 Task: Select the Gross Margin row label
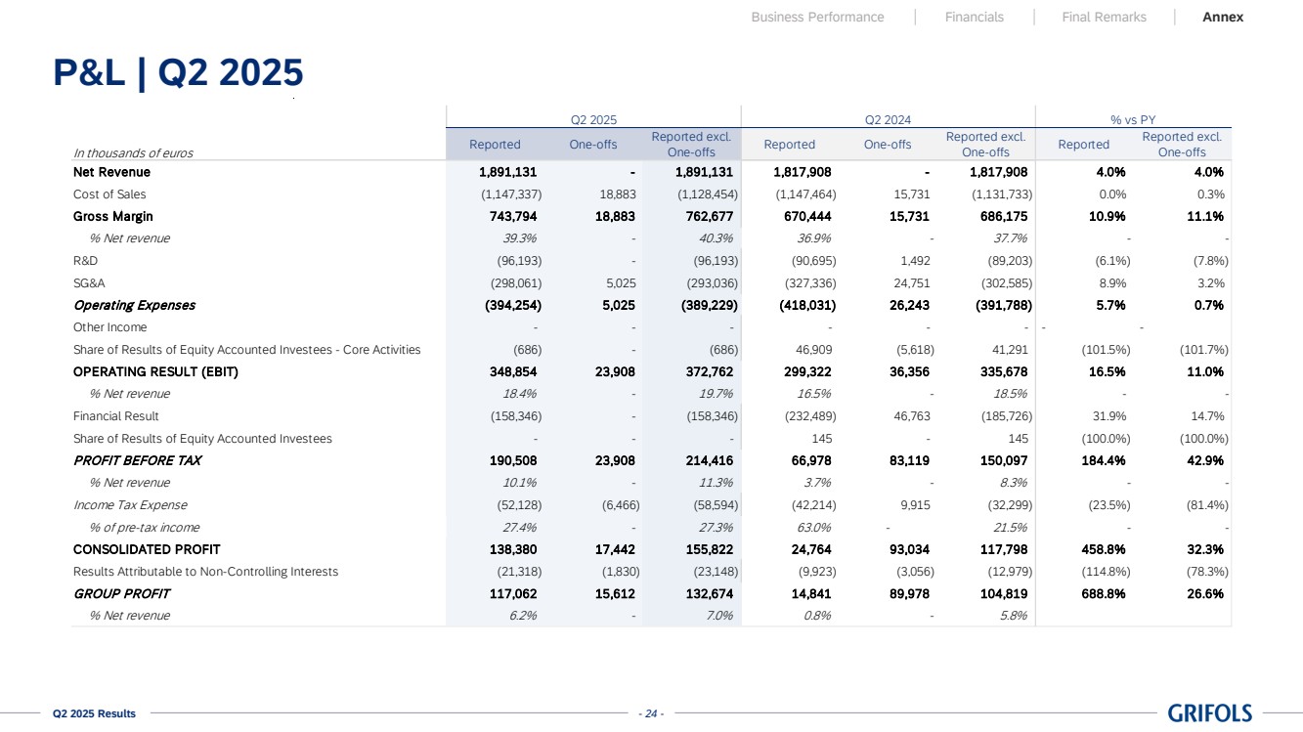[x=112, y=216]
